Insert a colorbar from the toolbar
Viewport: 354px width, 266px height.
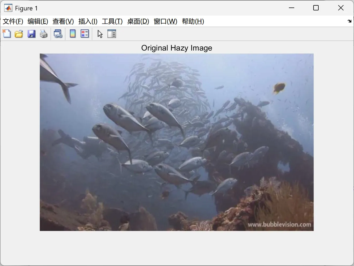click(x=73, y=34)
